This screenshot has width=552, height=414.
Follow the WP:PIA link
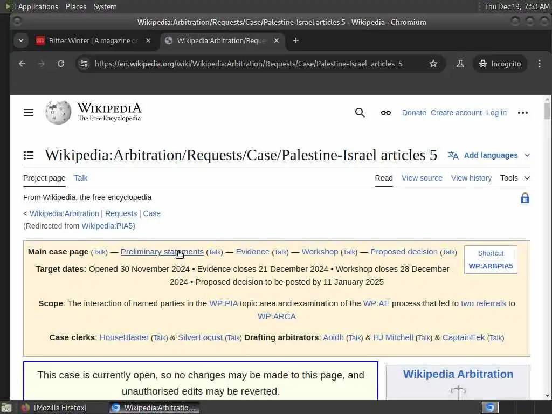pos(224,303)
